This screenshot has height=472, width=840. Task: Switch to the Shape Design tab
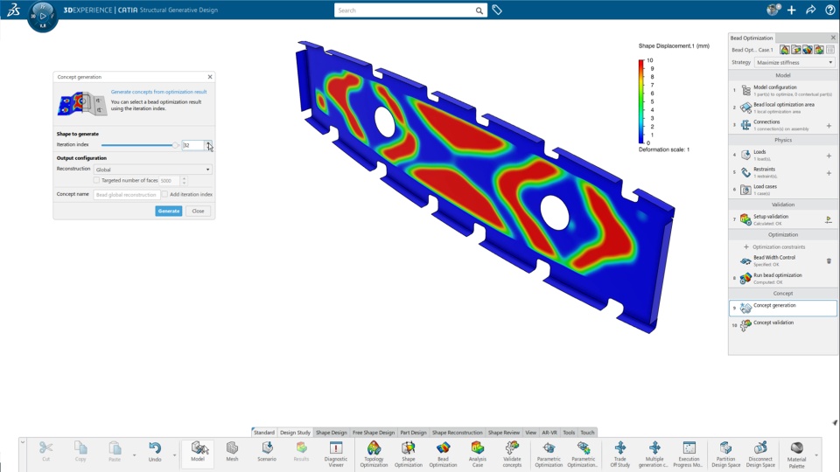(x=331, y=433)
